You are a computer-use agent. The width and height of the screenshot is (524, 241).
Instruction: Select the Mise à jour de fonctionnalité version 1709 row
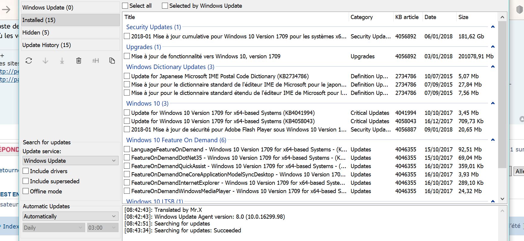point(310,56)
